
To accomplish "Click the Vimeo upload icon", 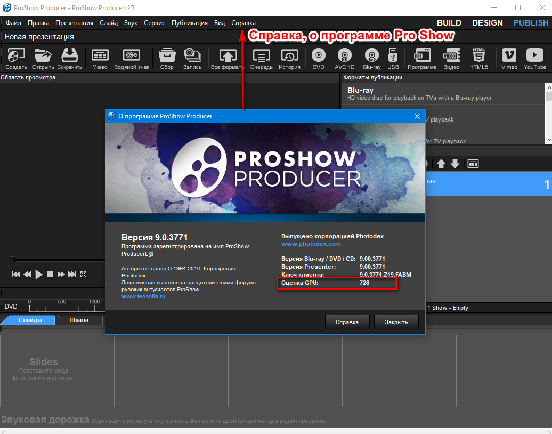I will (x=509, y=59).
